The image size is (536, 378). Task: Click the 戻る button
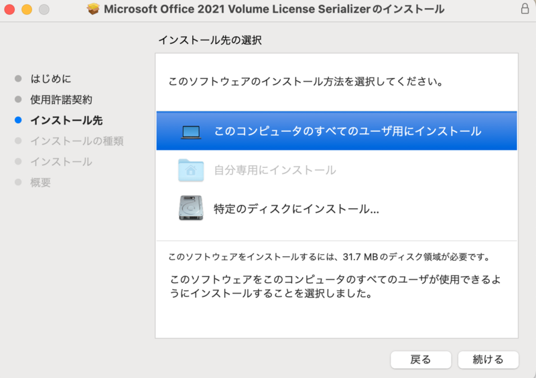click(x=421, y=359)
